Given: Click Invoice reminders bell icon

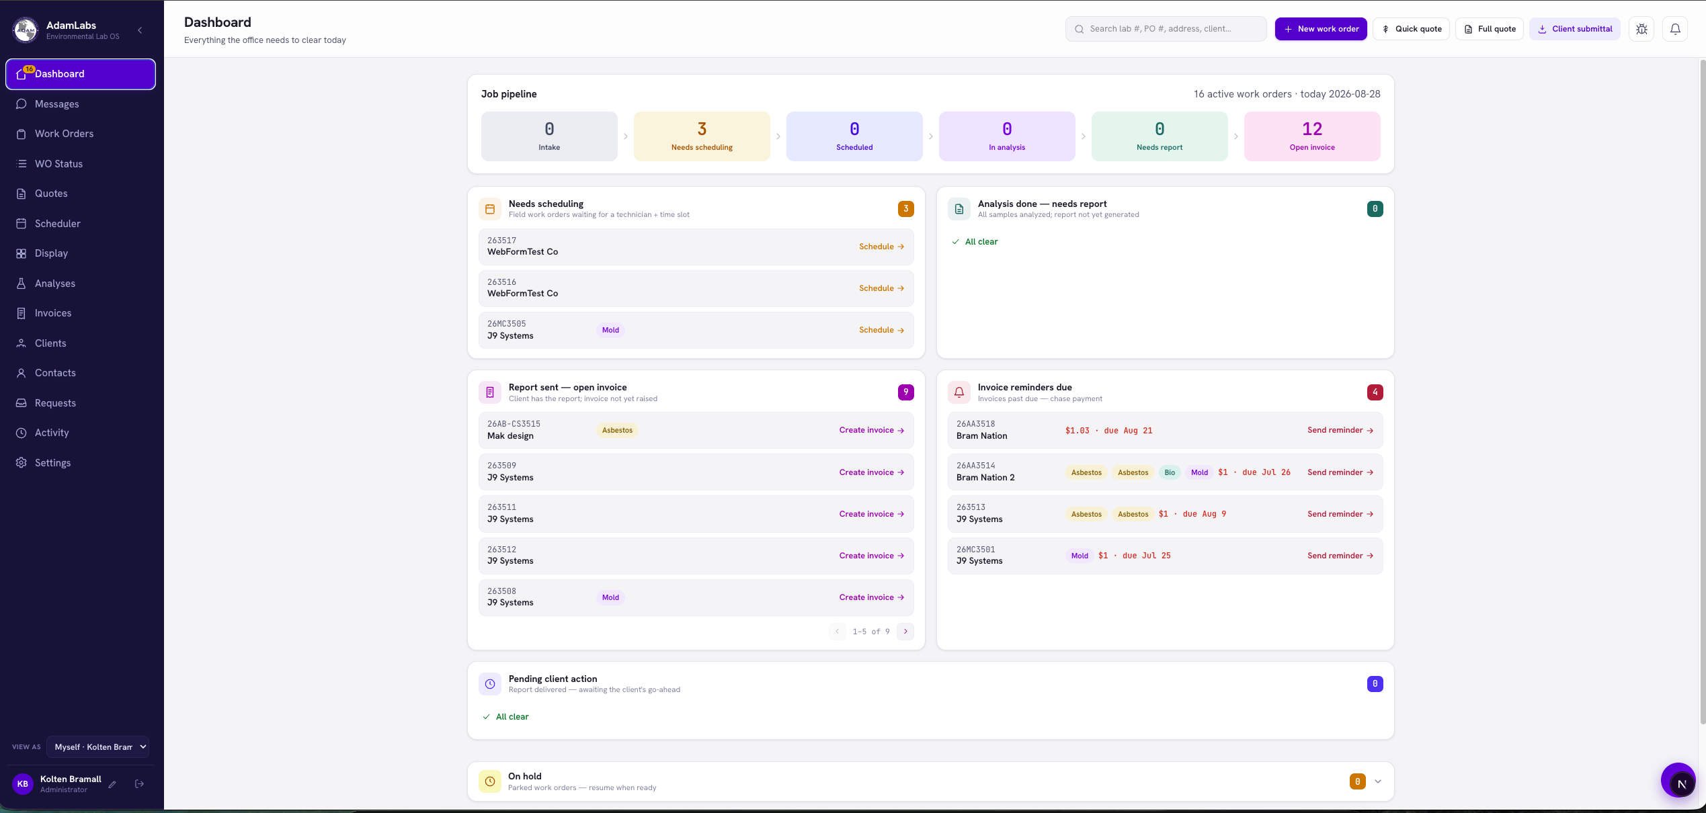Looking at the screenshot, I should coord(959,392).
